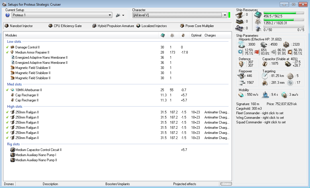The height and width of the screenshot is (188, 310).
Task: Click the Medium Auxiliary Nano Pump II icon
Action: pos(13,160)
